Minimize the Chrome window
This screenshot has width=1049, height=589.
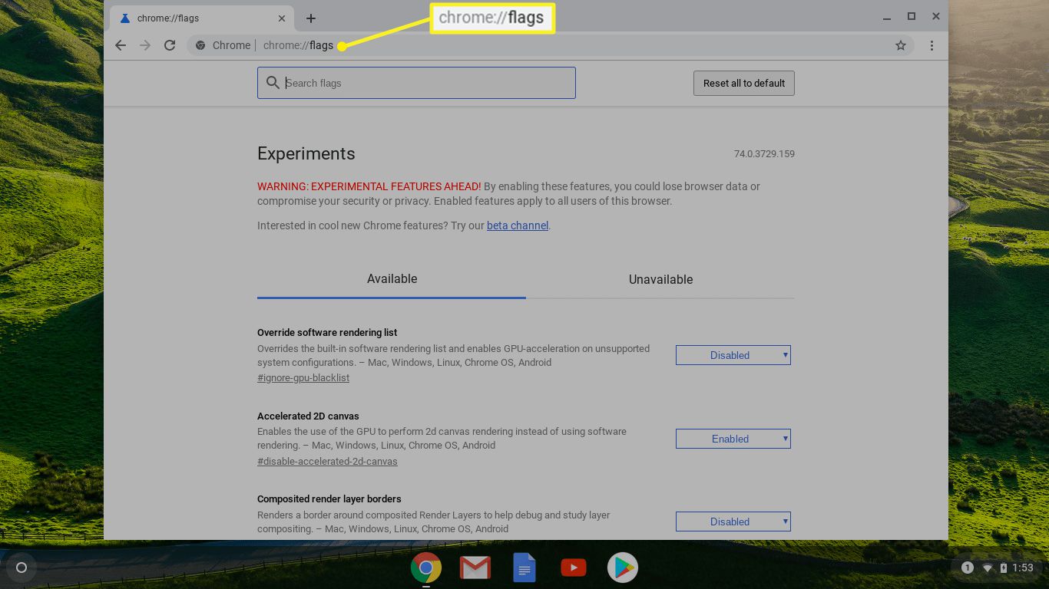point(888,17)
